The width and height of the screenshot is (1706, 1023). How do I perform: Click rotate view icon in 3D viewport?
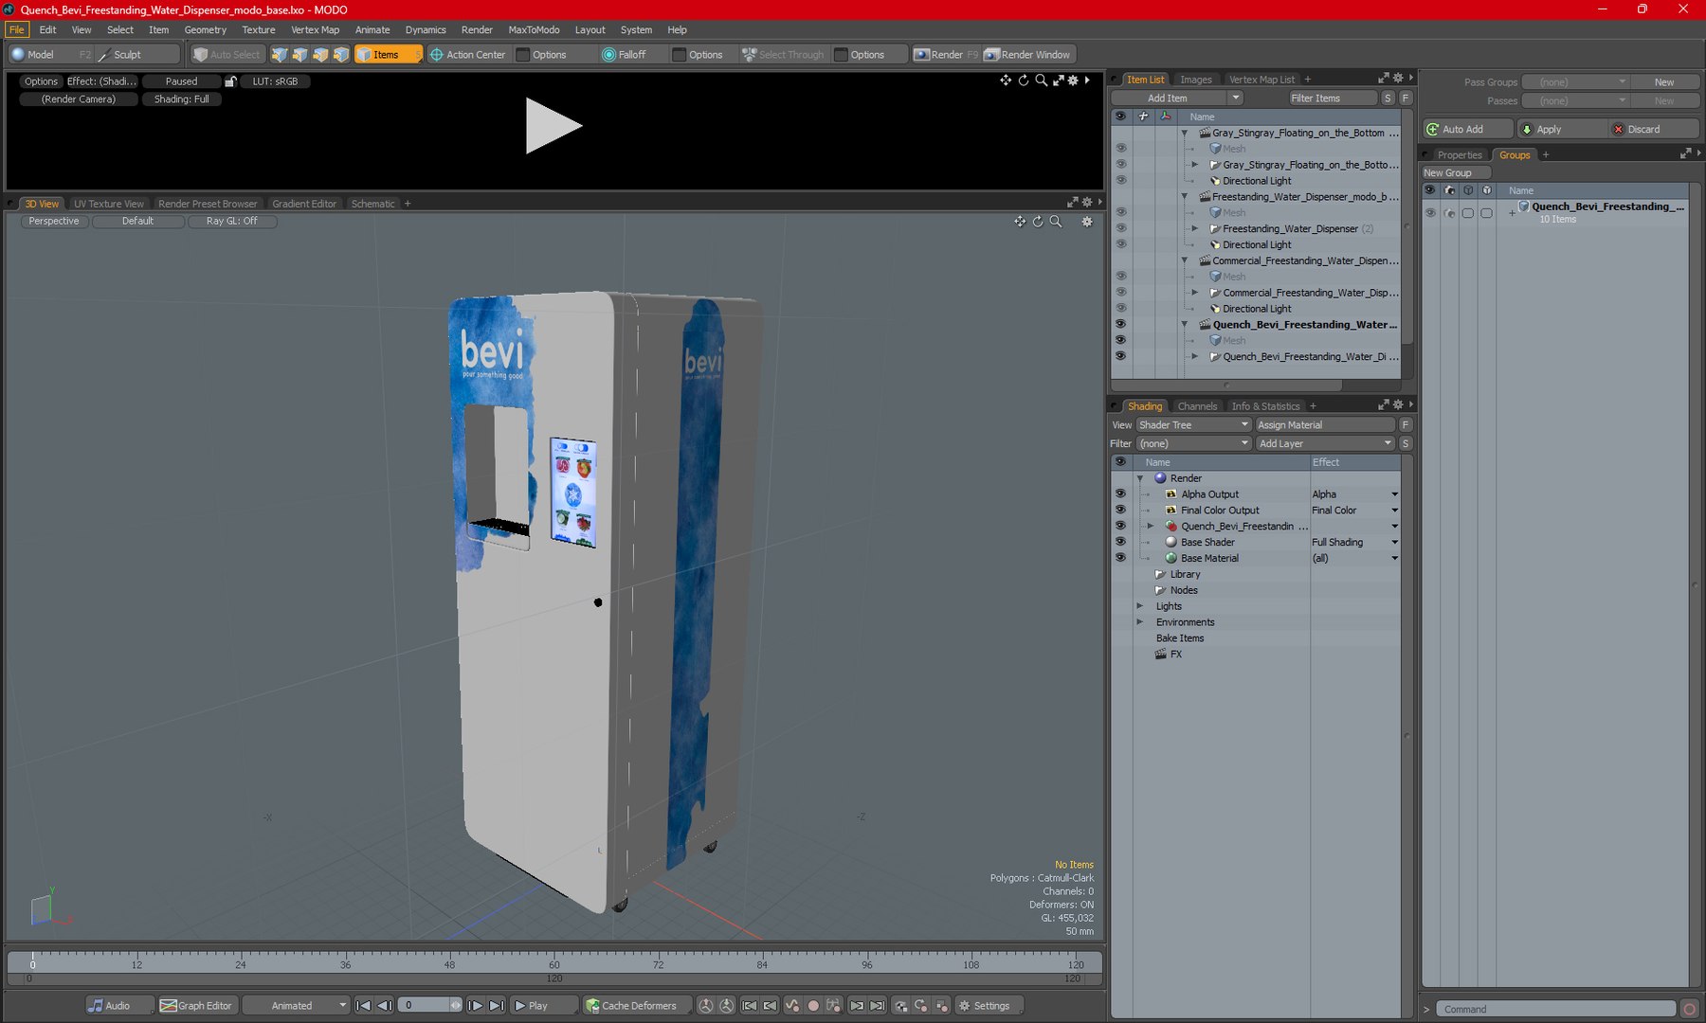tap(1038, 222)
